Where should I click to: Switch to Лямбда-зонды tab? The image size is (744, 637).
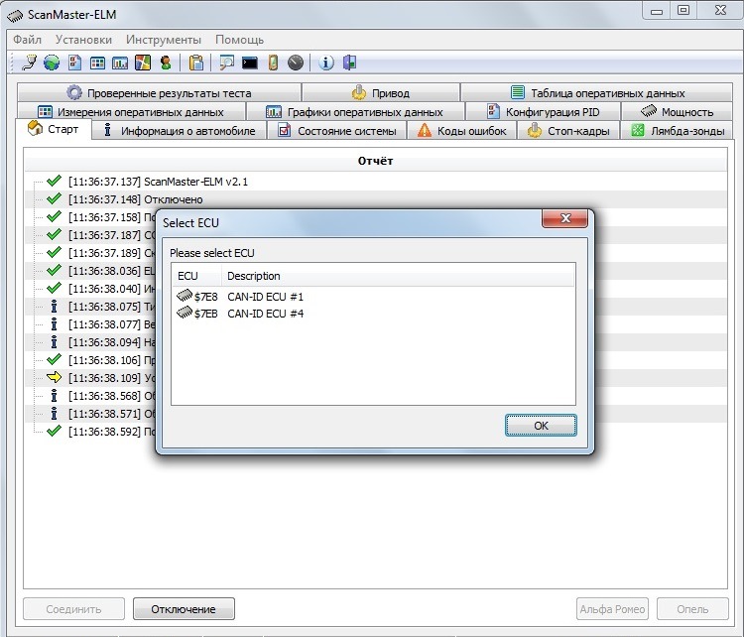[x=678, y=131]
